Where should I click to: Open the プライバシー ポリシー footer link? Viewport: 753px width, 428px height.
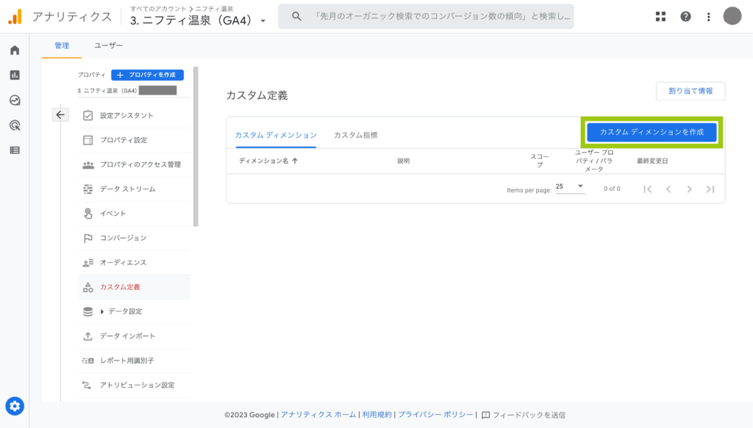[435, 415]
